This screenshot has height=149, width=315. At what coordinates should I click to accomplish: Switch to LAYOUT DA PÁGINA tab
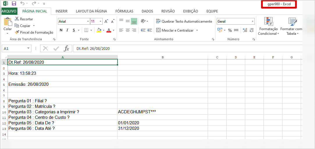coord(91,11)
